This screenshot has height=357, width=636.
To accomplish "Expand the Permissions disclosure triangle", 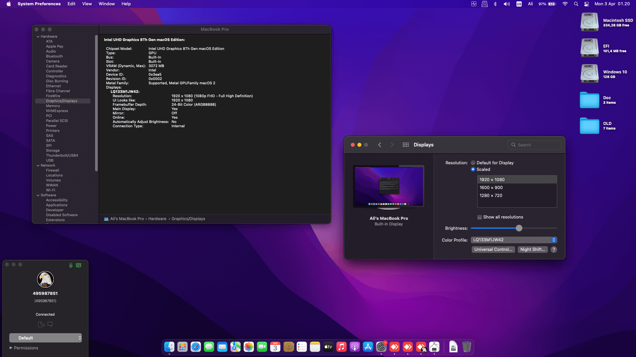I will [x=11, y=348].
